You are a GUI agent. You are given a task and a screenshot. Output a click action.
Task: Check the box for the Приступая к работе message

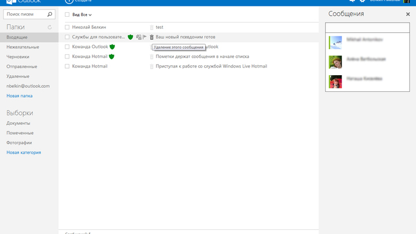pyautogui.click(x=67, y=66)
